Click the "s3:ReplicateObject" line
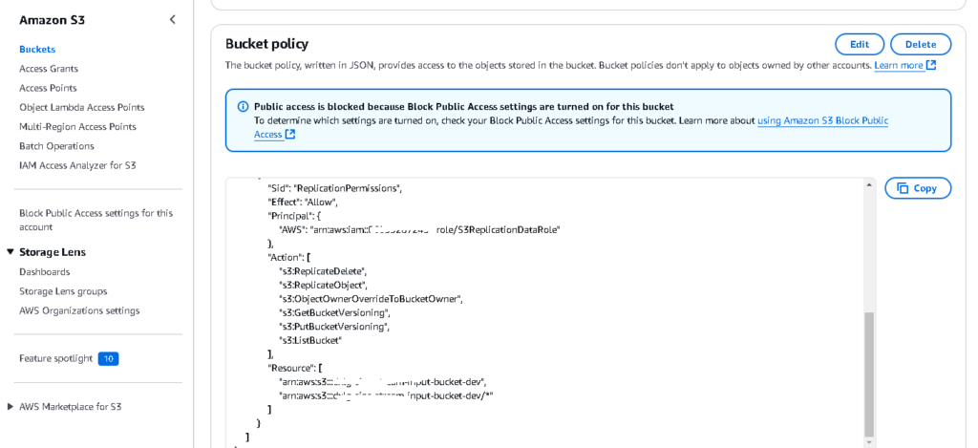This screenshot has height=448, width=978. (x=323, y=286)
